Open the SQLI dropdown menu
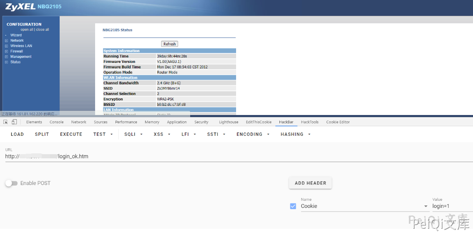This screenshot has width=473, height=235. pos(133,134)
